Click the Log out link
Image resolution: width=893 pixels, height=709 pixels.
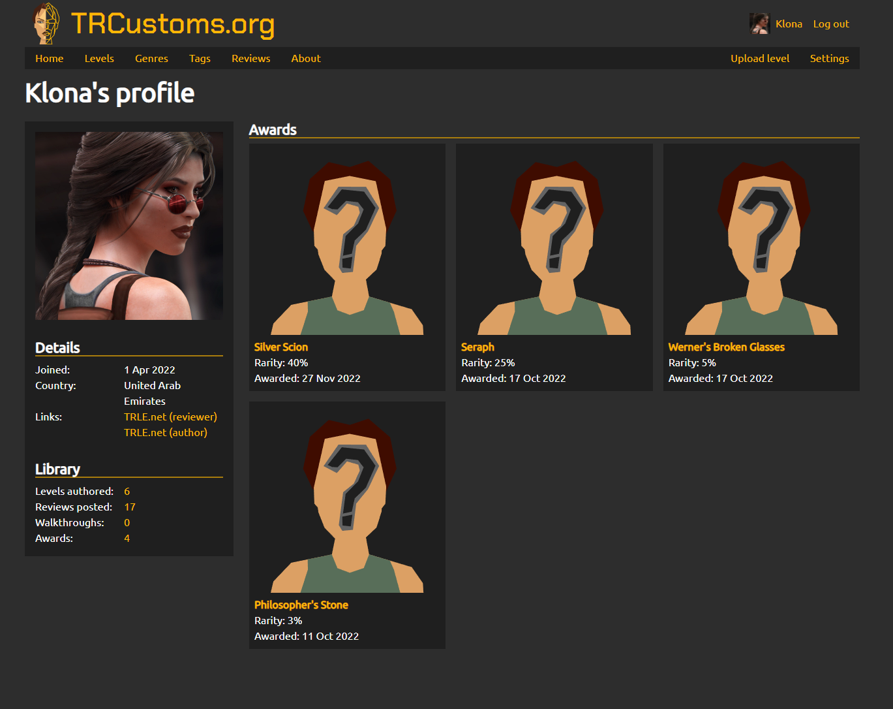point(830,23)
